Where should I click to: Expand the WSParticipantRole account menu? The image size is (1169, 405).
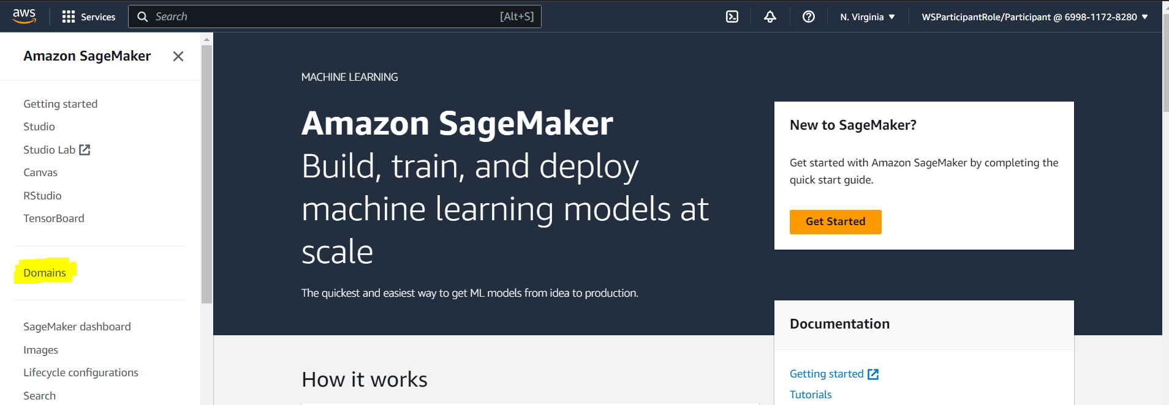[x=1034, y=17]
